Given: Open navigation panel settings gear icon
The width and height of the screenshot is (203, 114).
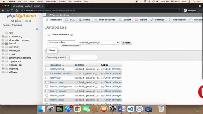Looking at the screenshot, I should tap(27, 21).
